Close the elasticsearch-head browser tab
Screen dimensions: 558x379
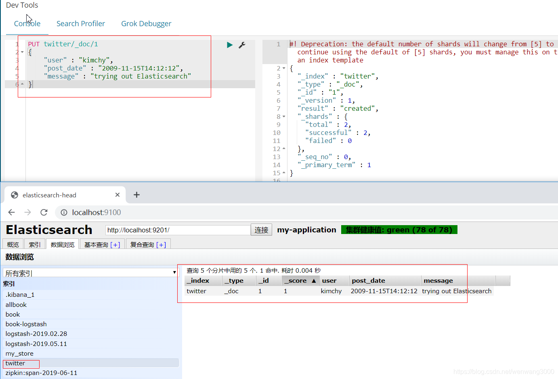[x=117, y=195]
